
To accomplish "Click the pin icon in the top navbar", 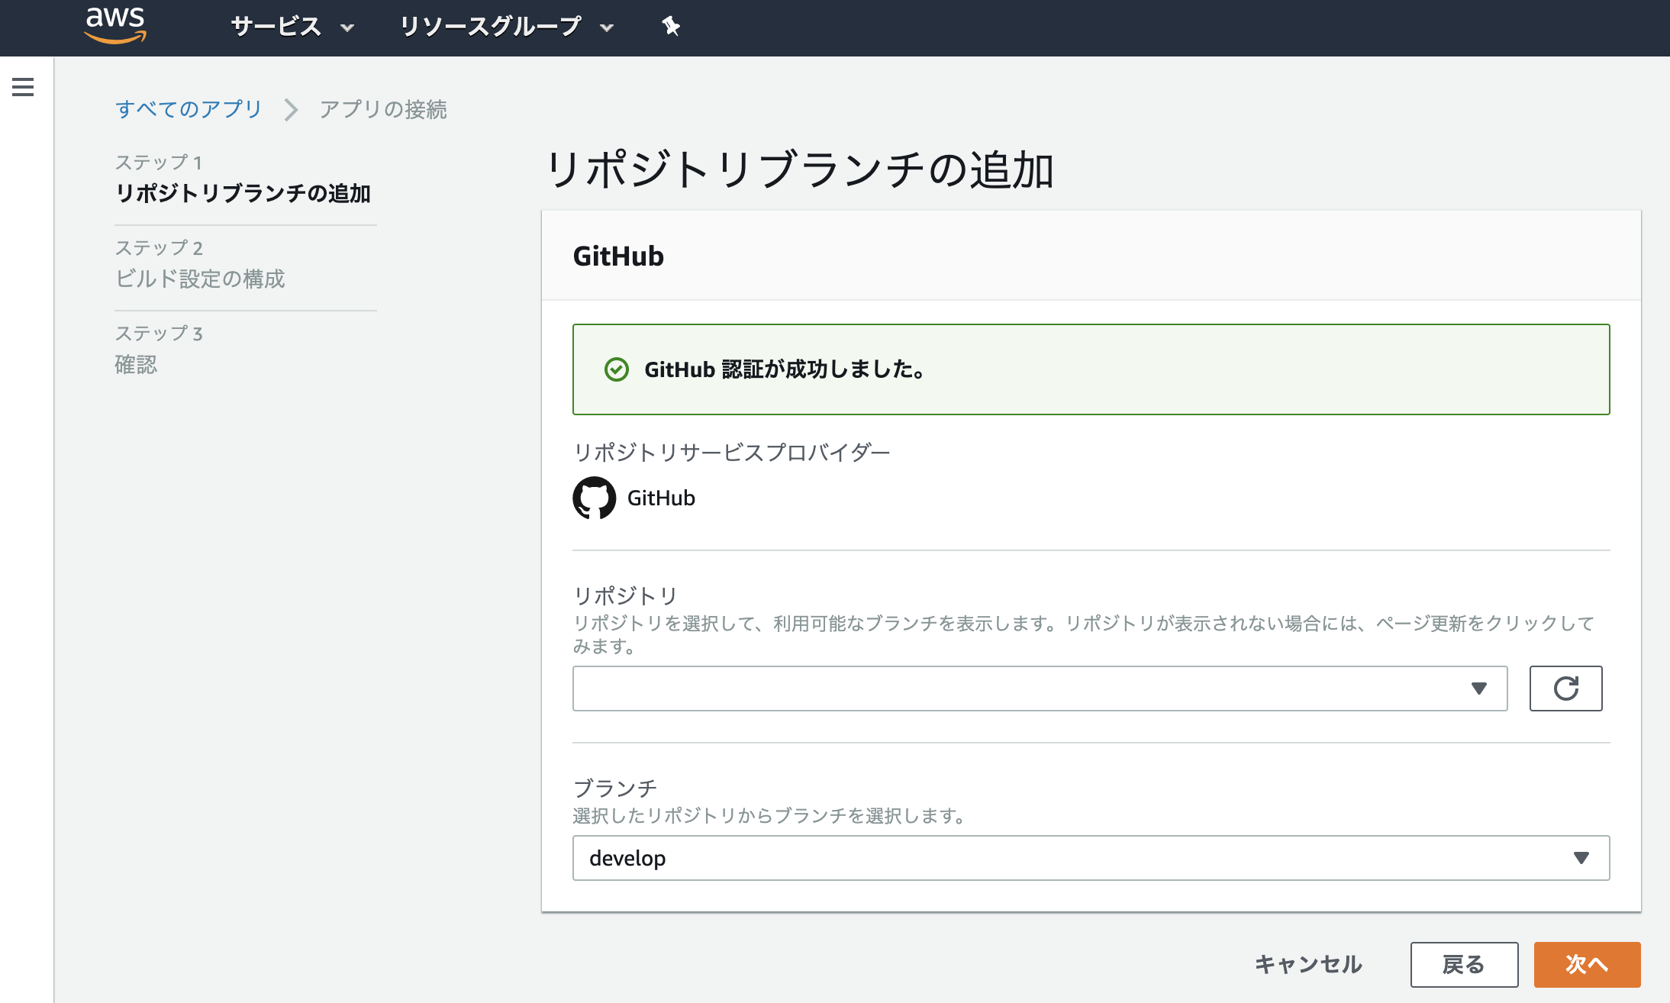I will [669, 26].
